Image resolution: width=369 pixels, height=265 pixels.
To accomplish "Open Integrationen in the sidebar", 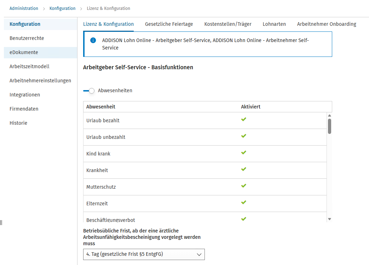I will coord(40,95).
